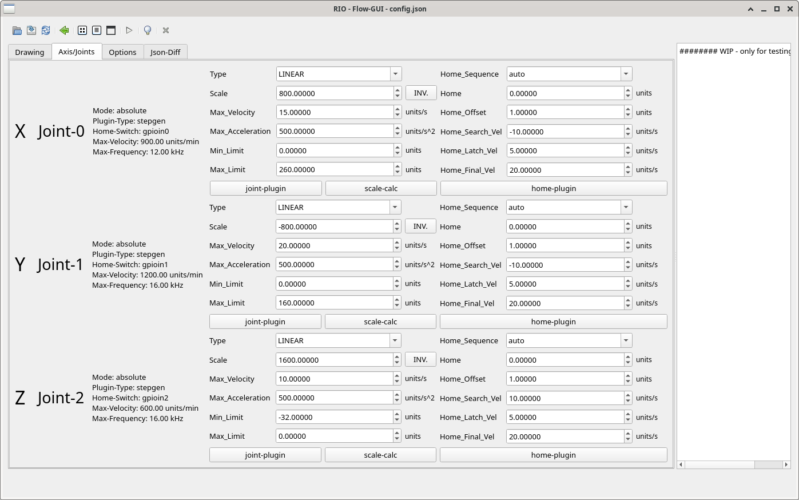Switch to the Drawing tab
799x500 pixels.
click(30, 52)
